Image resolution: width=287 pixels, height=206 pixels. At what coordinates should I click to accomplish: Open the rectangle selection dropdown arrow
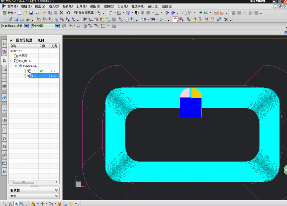pyautogui.click(x=108, y=26)
